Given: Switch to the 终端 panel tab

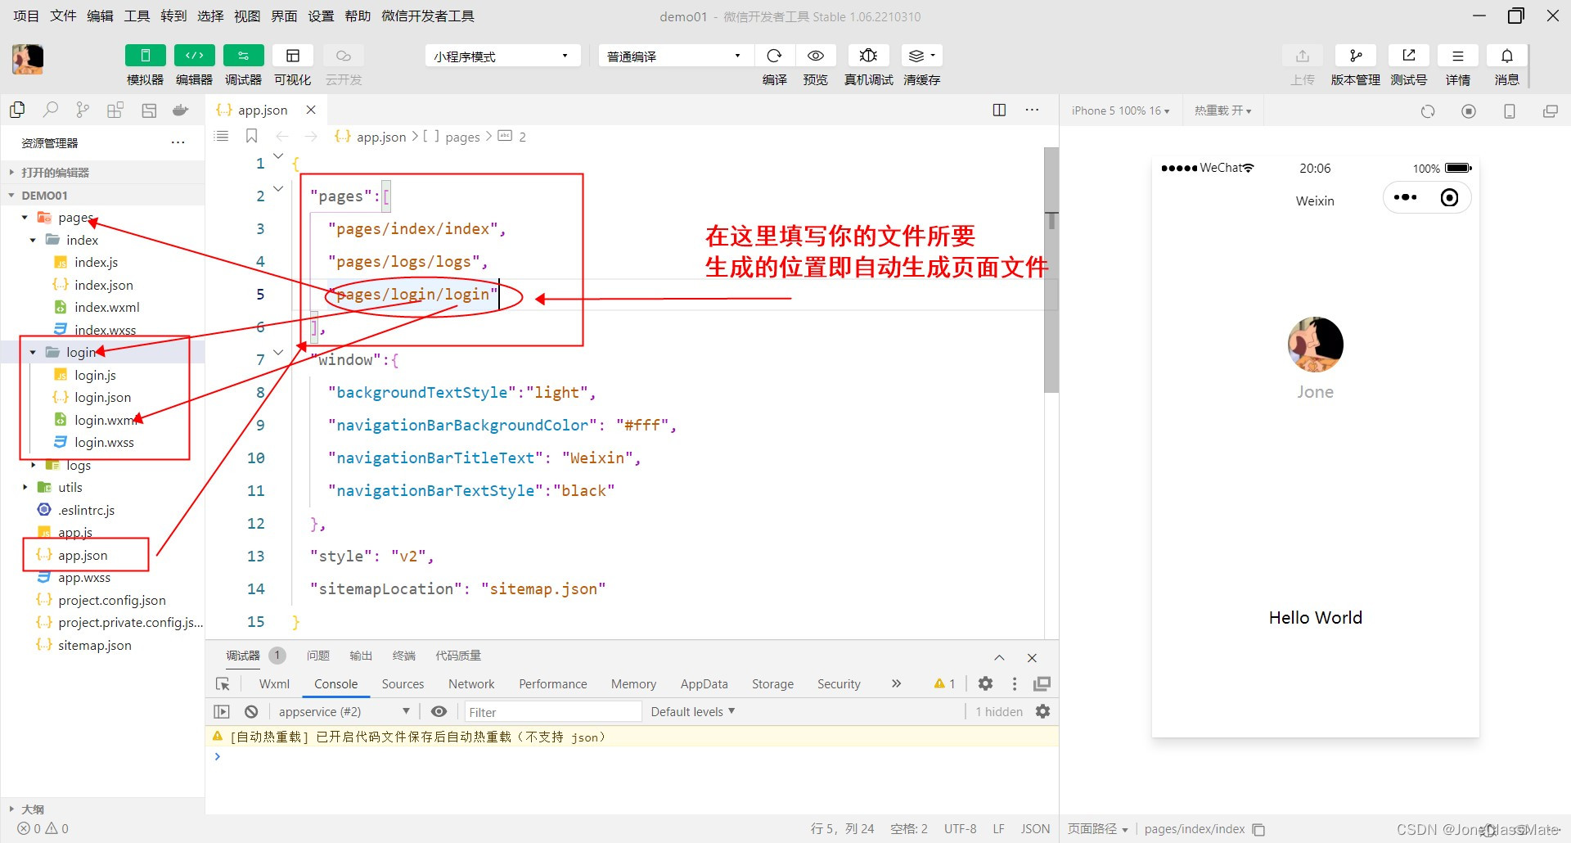Looking at the screenshot, I should [404, 656].
